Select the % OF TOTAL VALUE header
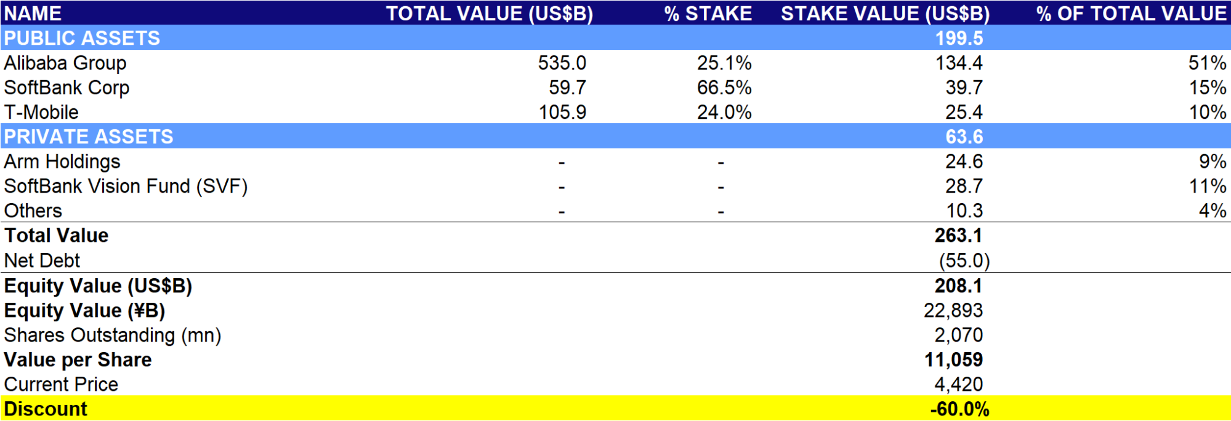This screenshot has height=421, width=1231. point(1131,14)
